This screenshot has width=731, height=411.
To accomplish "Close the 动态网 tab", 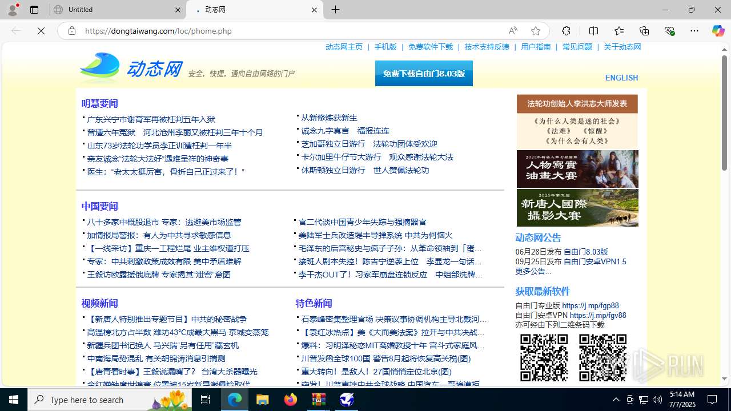I will (314, 10).
